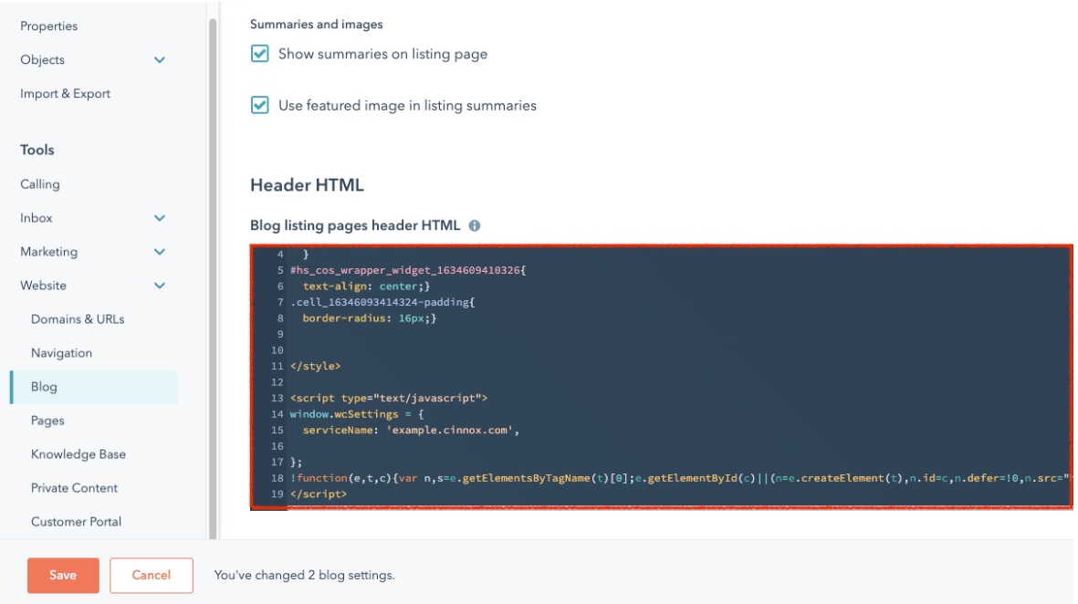
Task: Click the closing </script> tag on line 19
Action: coord(319,494)
